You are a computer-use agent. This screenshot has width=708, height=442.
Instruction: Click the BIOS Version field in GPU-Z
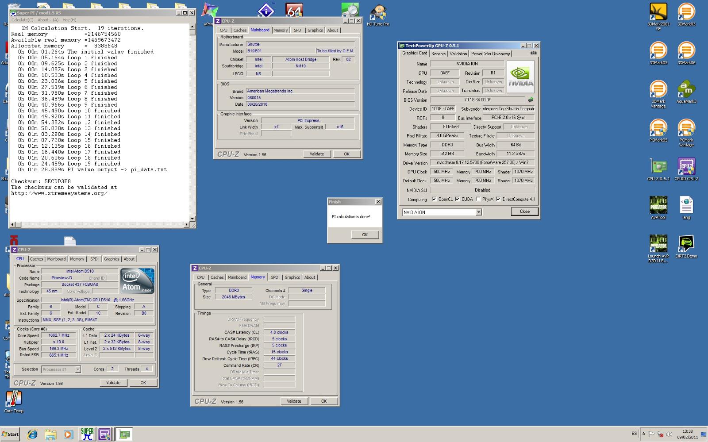(477, 100)
